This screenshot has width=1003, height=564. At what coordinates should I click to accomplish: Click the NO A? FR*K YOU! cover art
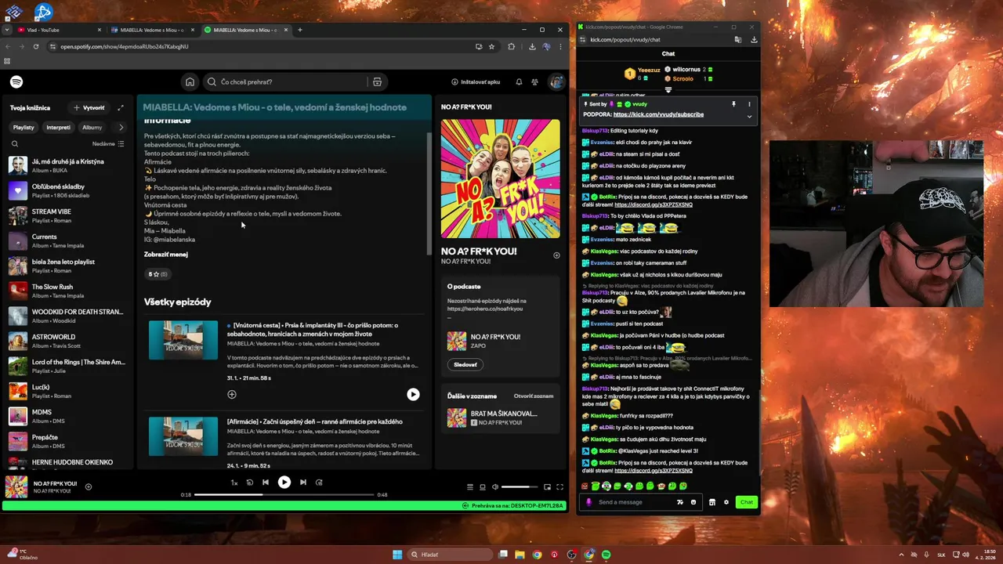501,179
